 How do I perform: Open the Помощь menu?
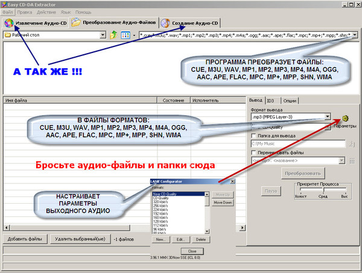[x=83, y=12]
